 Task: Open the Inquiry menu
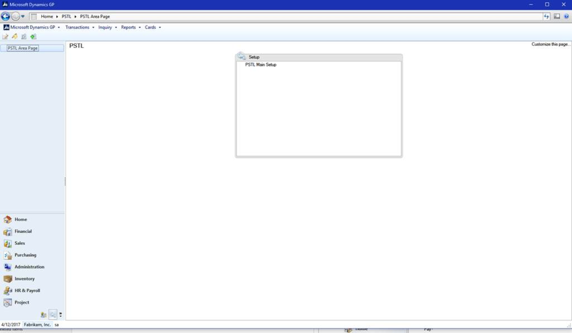[x=105, y=27]
